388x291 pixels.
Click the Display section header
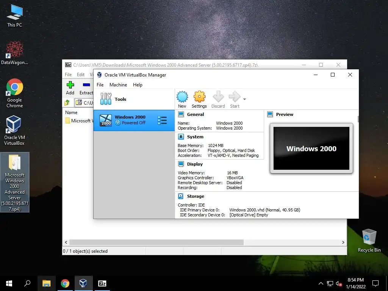click(195, 164)
